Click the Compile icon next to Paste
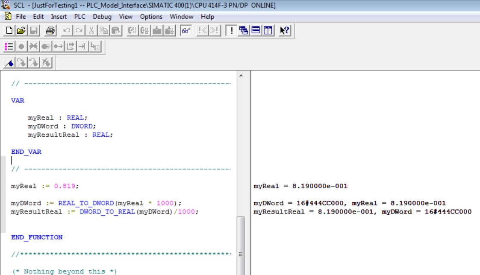 coord(132,30)
